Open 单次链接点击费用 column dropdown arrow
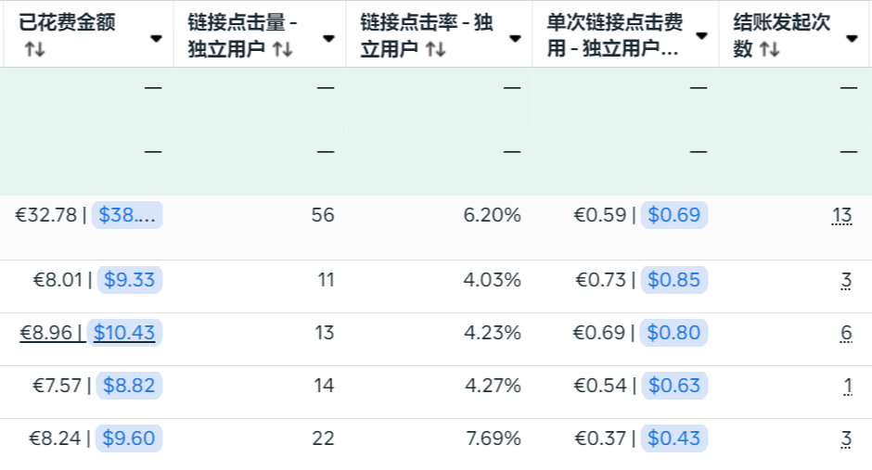Viewport: 872px width, 470px height. [701, 35]
